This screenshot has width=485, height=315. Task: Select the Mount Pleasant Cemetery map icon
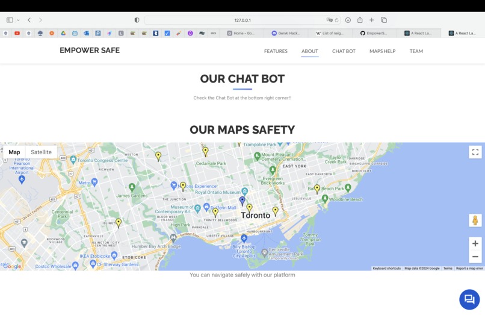pos(257,156)
